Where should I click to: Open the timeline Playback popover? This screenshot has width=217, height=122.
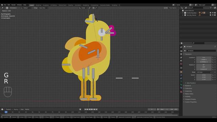click(x=9, y=109)
